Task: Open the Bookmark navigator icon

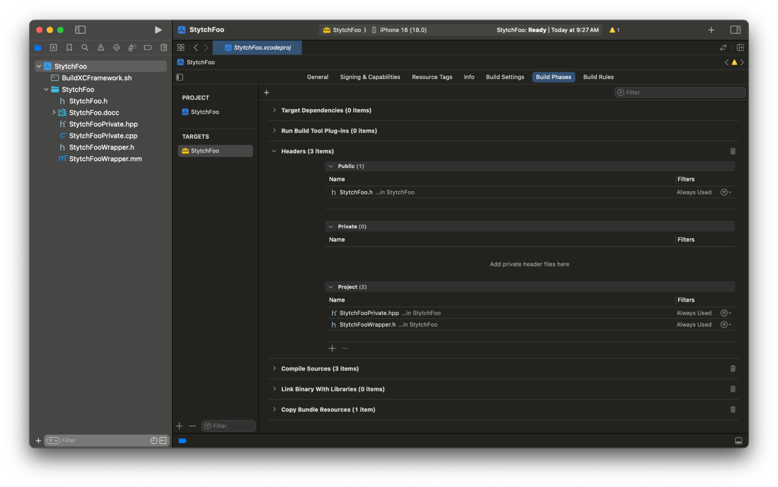Action: pos(69,47)
